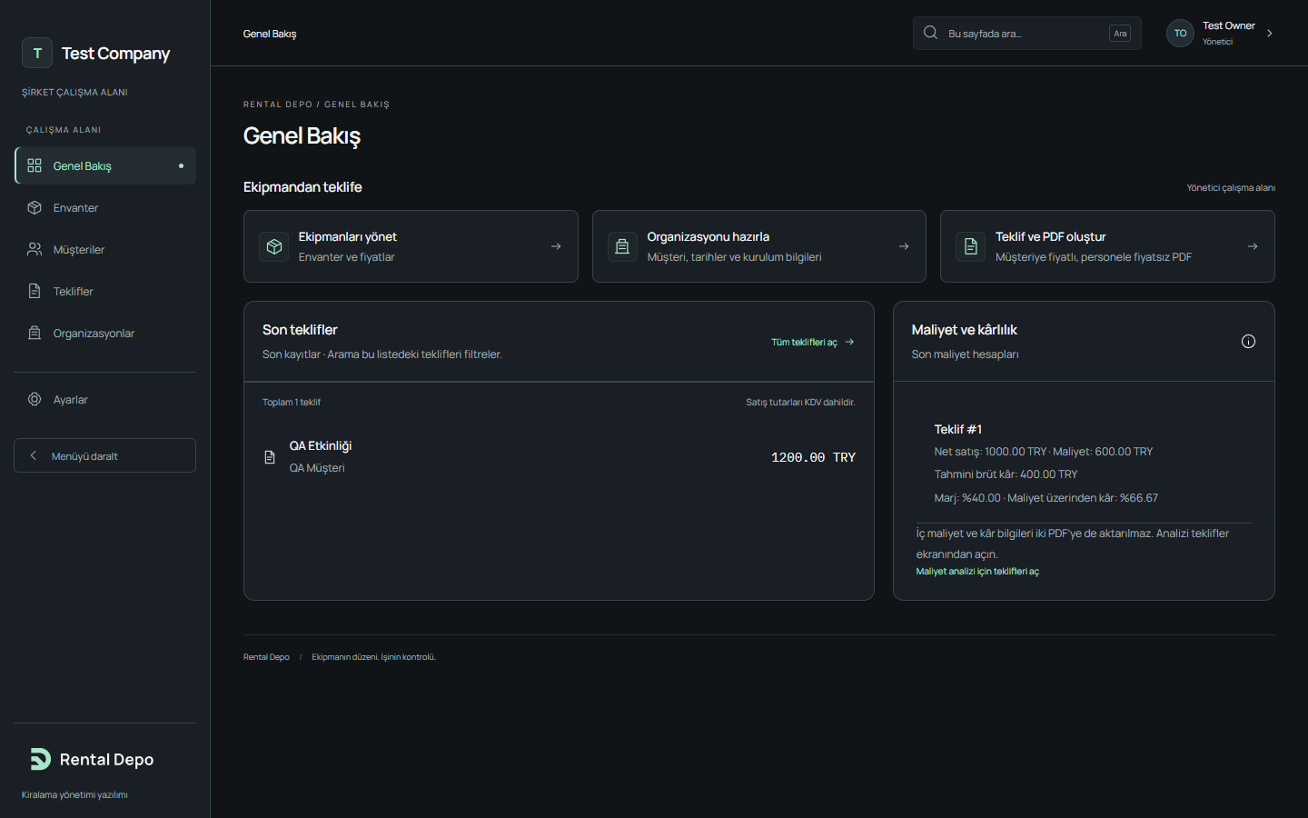This screenshot has width=1308, height=818.
Task: Click the Ekipmanları yönet card title
Action: point(347,236)
